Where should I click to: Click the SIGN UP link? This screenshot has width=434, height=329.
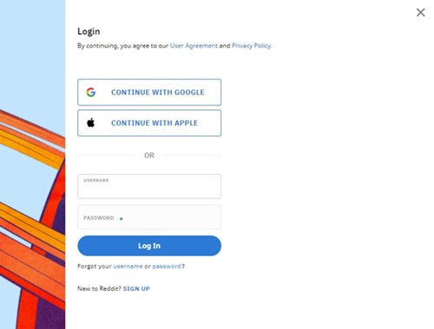(136, 288)
